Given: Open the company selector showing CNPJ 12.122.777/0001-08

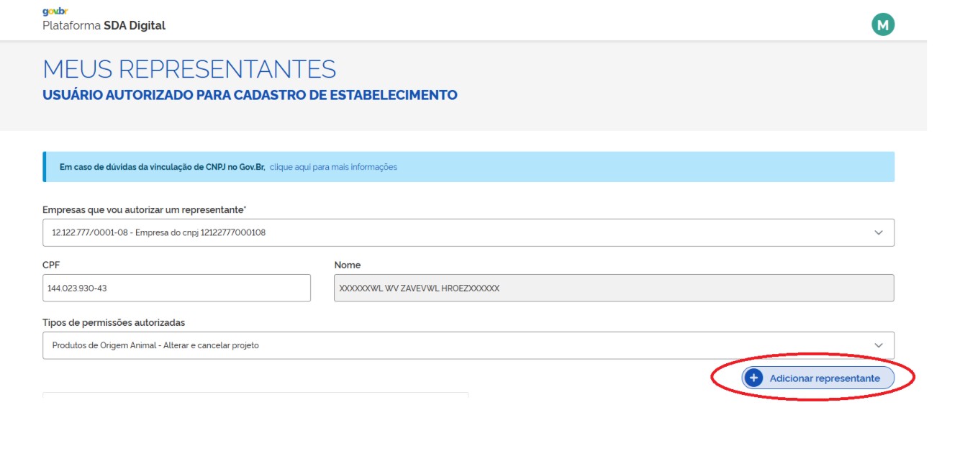Looking at the screenshot, I should point(461,232).
